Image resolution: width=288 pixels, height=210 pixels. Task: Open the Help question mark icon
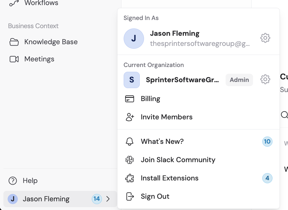click(x=13, y=180)
